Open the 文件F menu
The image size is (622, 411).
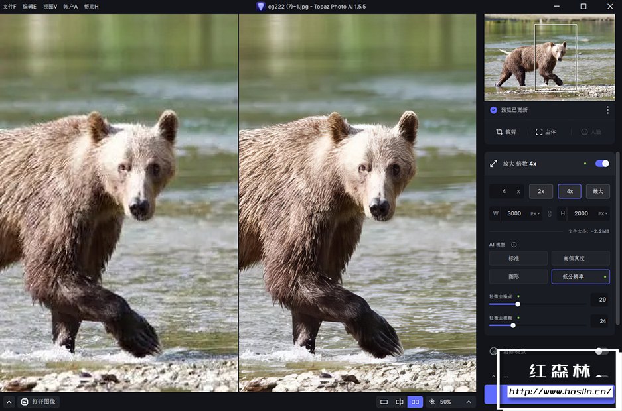click(9, 6)
